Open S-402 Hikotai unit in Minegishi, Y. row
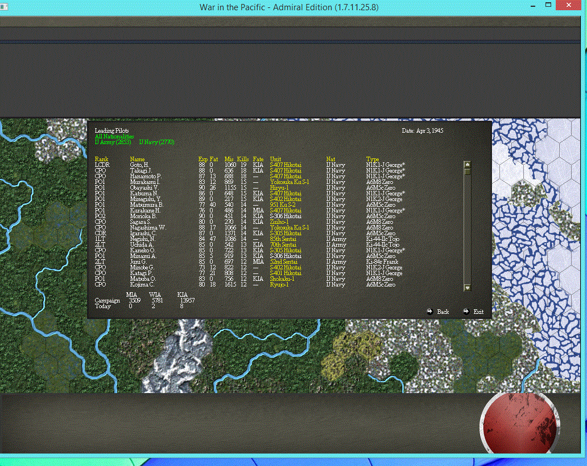587x466 pixels. (286, 199)
